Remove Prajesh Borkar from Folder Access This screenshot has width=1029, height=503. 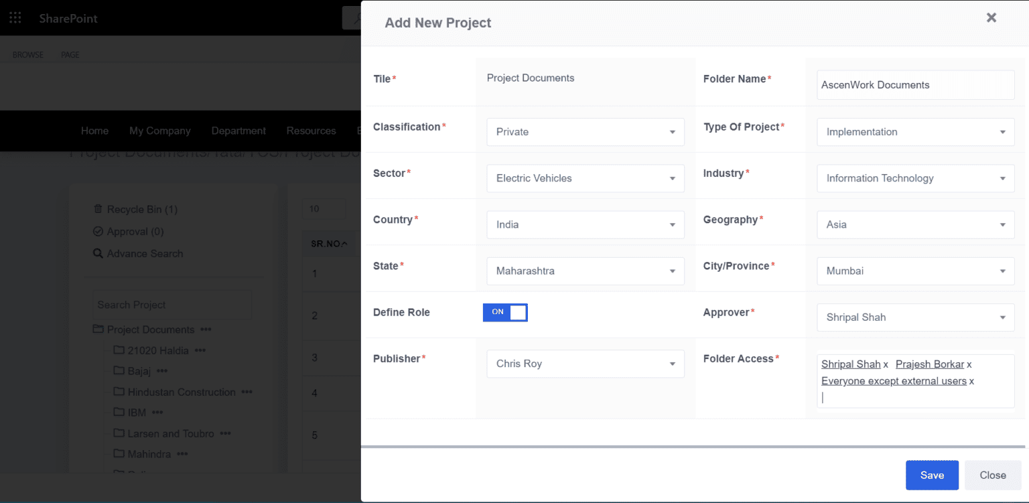coord(969,365)
